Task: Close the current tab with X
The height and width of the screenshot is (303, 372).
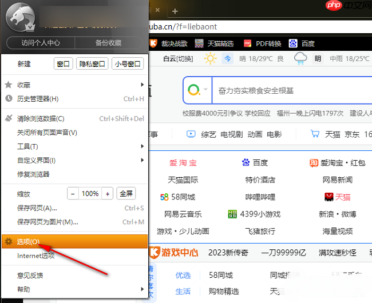Action: [x=157, y=10]
